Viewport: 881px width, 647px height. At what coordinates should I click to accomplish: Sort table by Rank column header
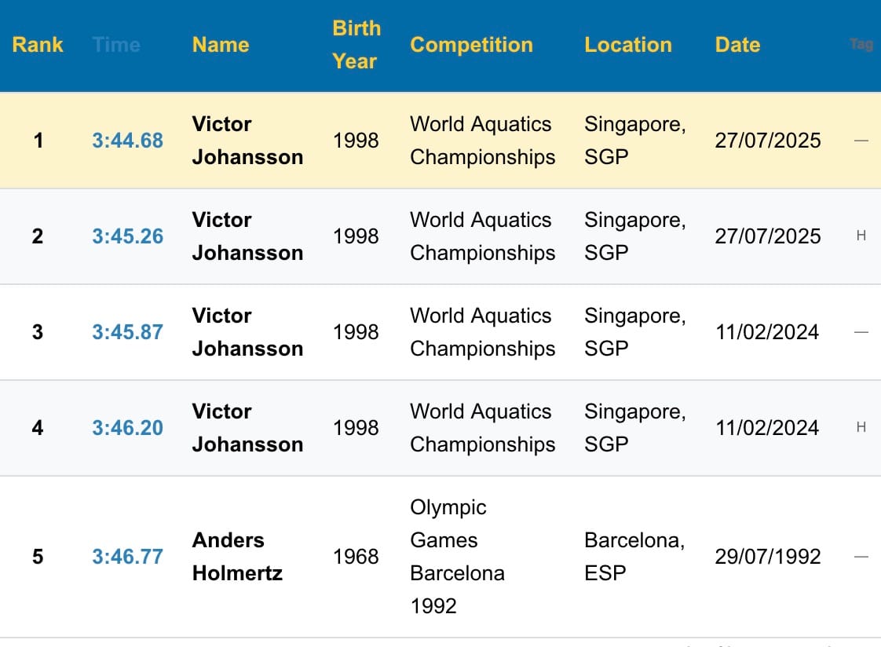[x=38, y=45]
